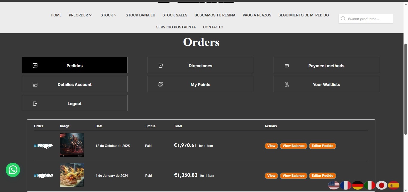Click the Detalles Account ID icon
408x192 pixels.
[35, 85]
